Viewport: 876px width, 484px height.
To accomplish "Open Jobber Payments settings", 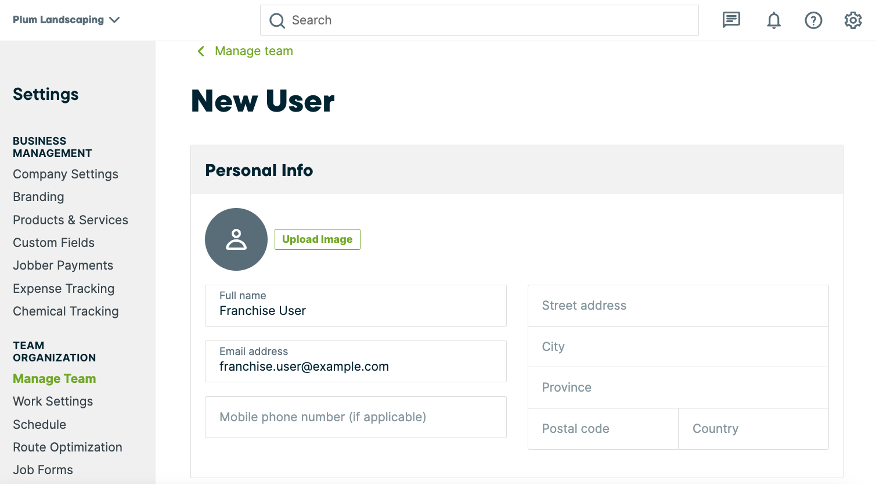I will pos(63,266).
